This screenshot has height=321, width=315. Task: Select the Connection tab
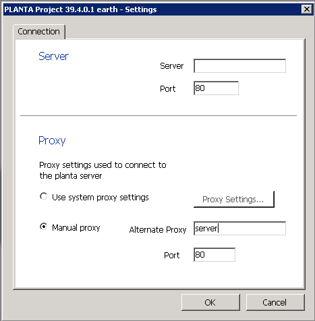(39, 32)
